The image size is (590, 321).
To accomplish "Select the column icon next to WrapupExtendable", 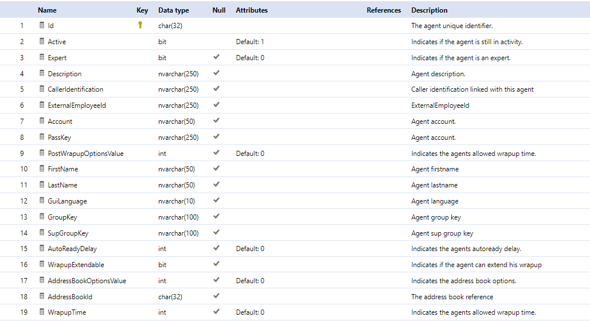I will (42, 264).
